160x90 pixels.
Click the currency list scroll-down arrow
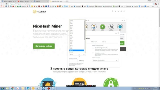tap(85, 52)
